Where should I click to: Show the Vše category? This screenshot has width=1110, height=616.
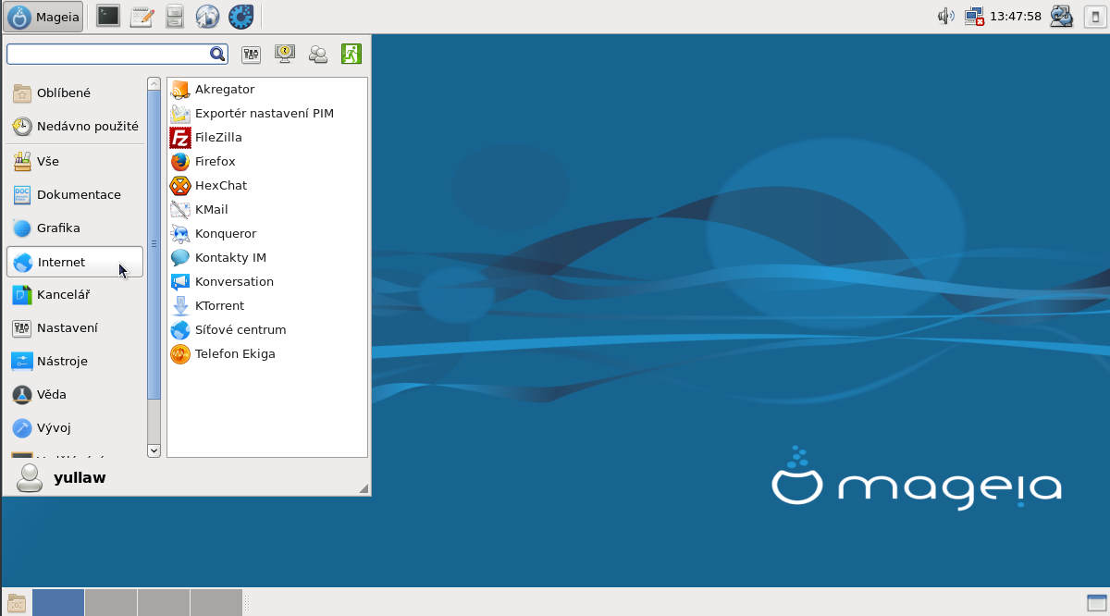(75, 161)
